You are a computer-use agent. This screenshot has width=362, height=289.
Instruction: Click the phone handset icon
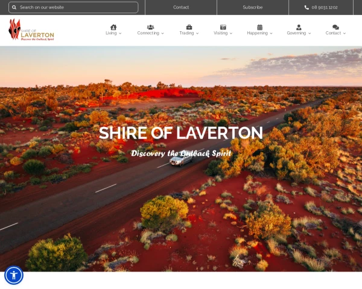(306, 7)
